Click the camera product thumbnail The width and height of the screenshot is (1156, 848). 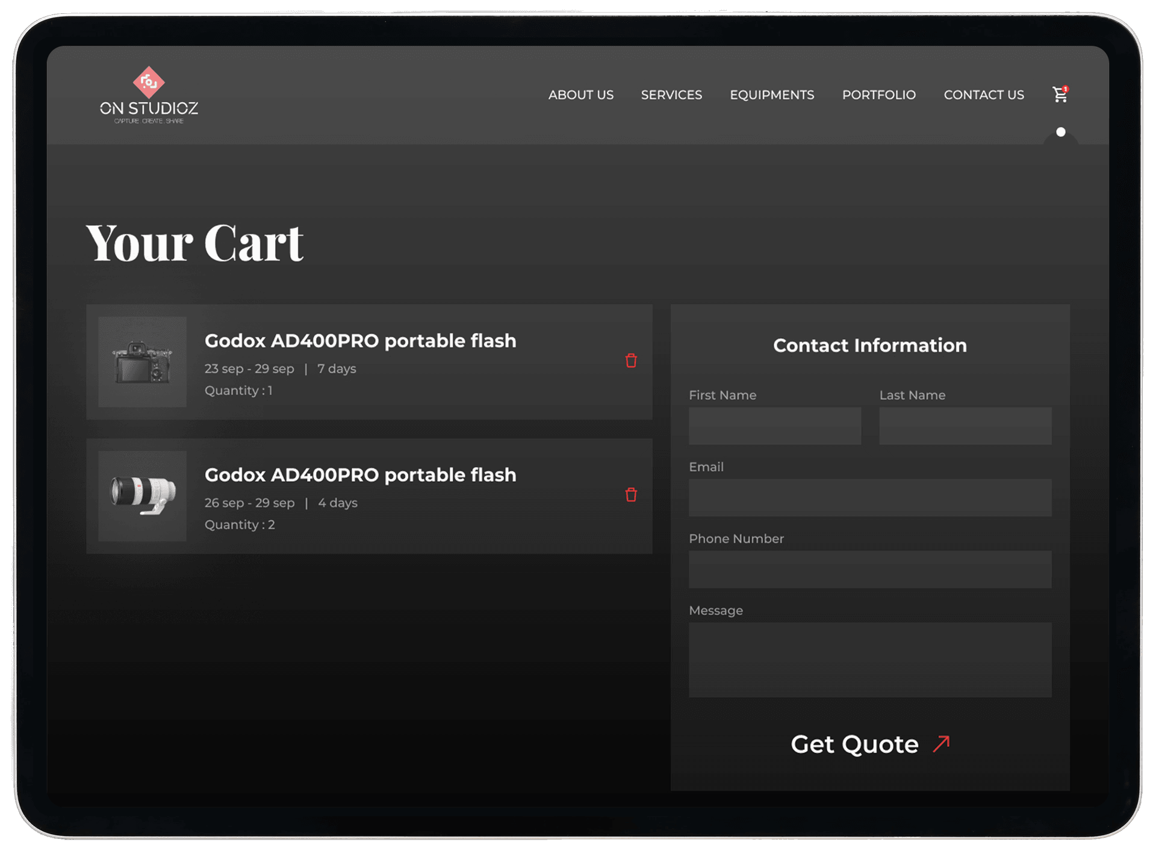click(x=142, y=362)
